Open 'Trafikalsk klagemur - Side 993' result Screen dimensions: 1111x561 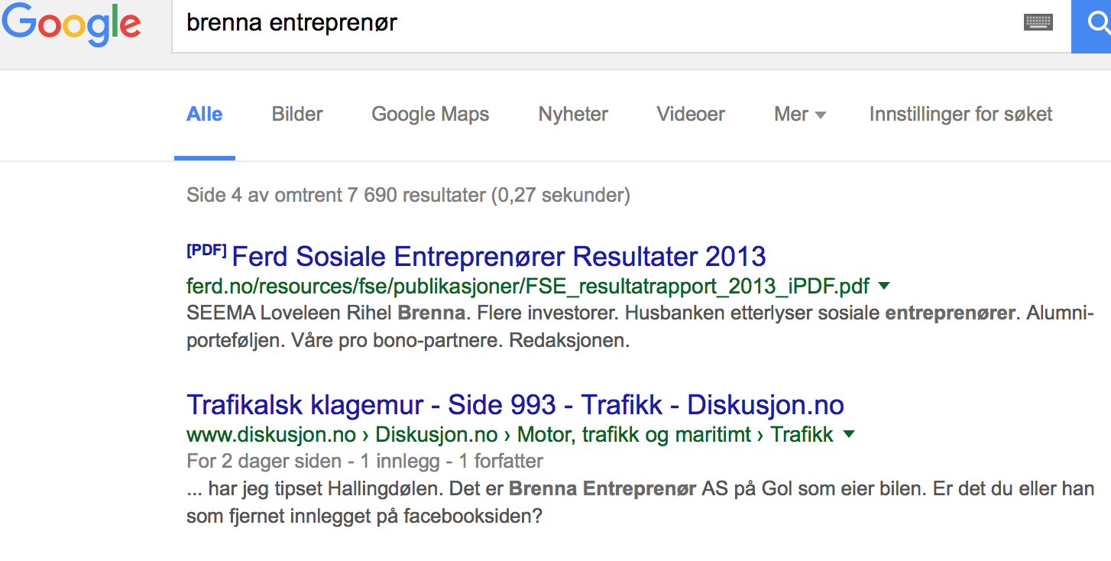(x=515, y=404)
